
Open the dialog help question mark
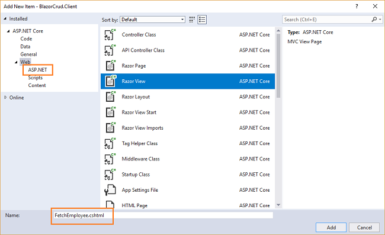tap(357, 7)
